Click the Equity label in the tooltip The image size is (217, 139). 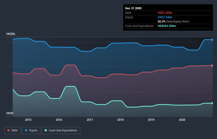(x=129, y=17)
